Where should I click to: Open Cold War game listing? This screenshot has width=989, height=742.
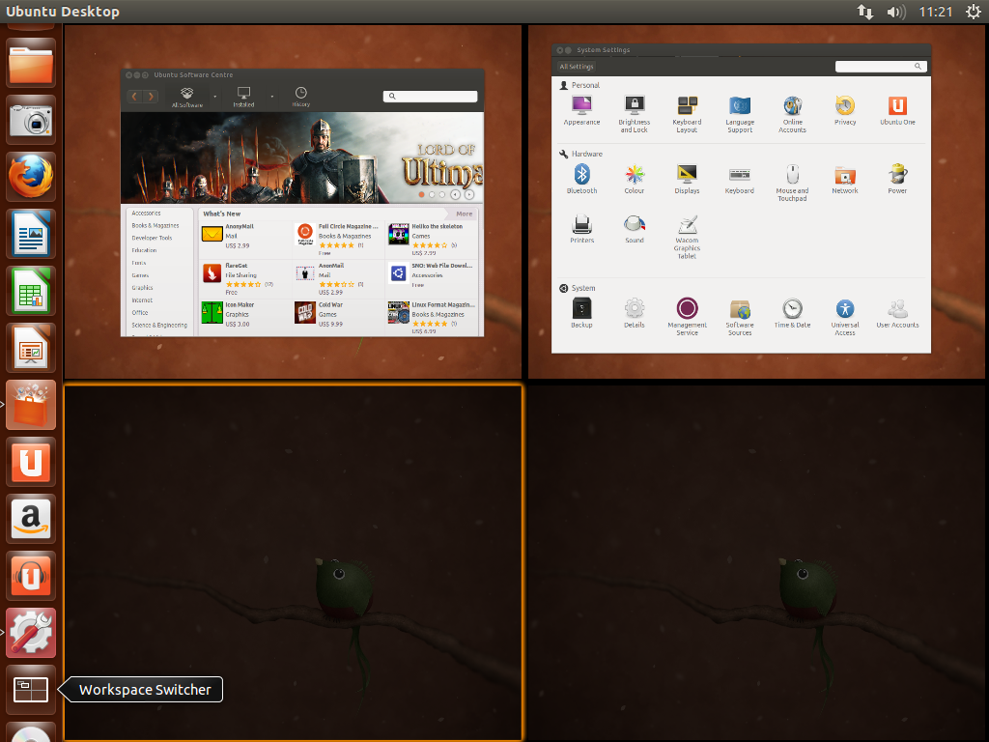click(x=337, y=314)
